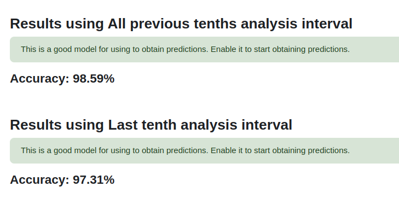Select the green notice under Last tenth heading
This screenshot has height=204, width=399.
[x=204, y=150]
